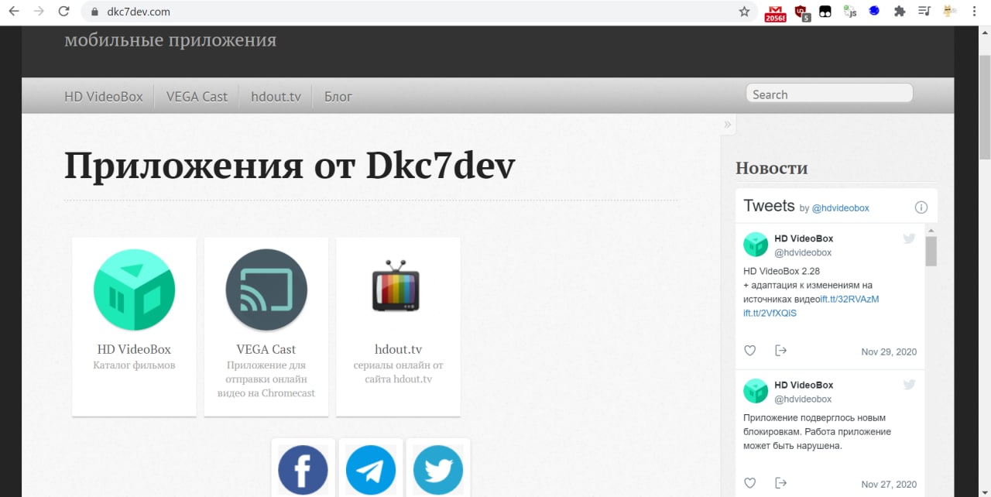Open the Gmail checker extension icon
This screenshot has width=991, height=497.
(775, 12)
